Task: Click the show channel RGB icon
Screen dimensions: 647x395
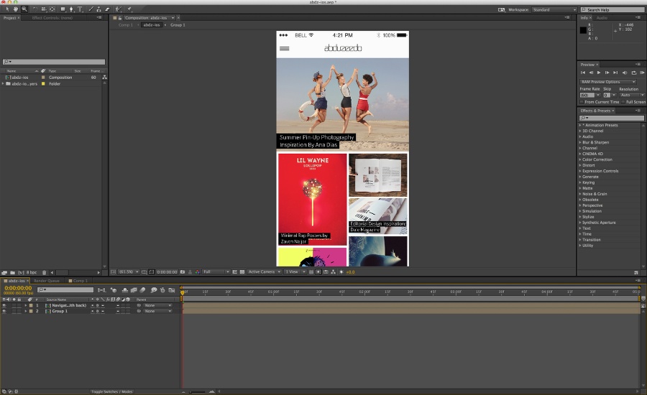Action: pyautogui.click(x=197, y=272)
